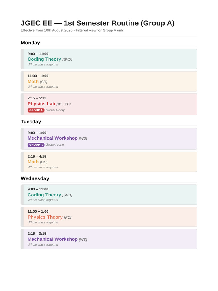Viewport: 218px width, 291px height.
Task: Click the 2:15 – 4:15 time label
Action: [37, 157]
